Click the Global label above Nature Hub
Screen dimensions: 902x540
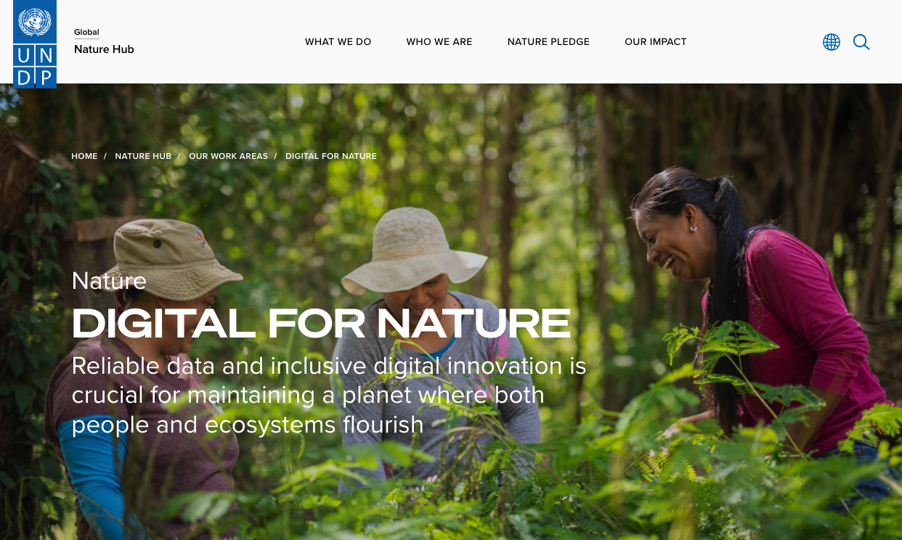tap(86, 32)
